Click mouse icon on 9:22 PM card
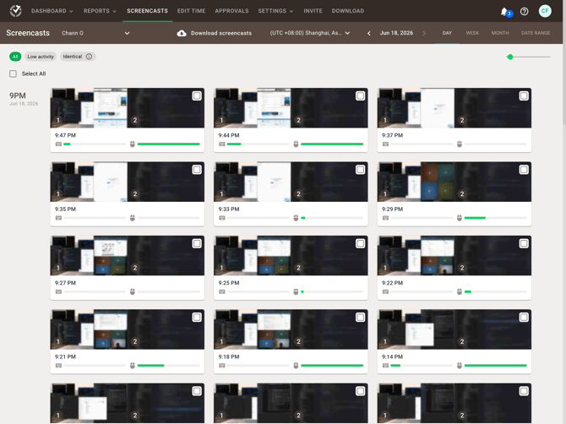This screenshot has height=424, width=566. point(460,291)
